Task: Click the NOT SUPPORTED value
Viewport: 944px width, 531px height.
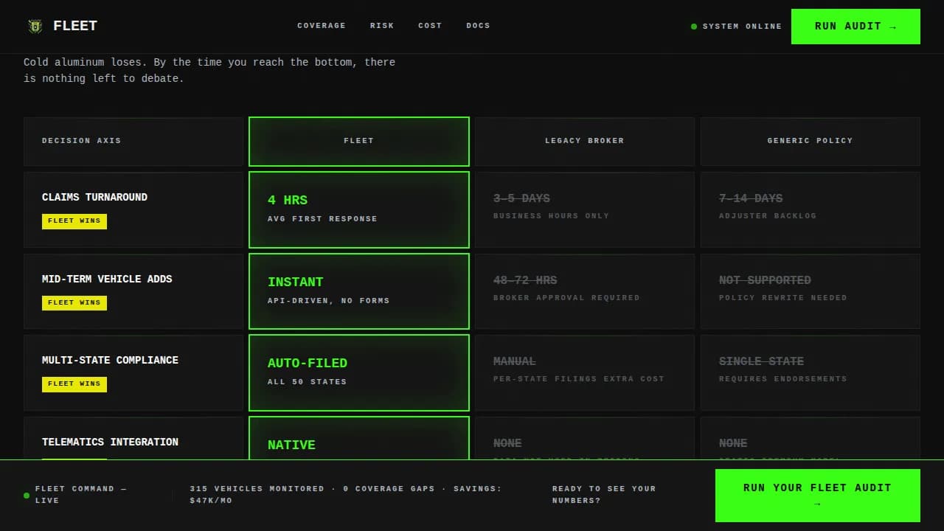Action: (x=765, y=280)
